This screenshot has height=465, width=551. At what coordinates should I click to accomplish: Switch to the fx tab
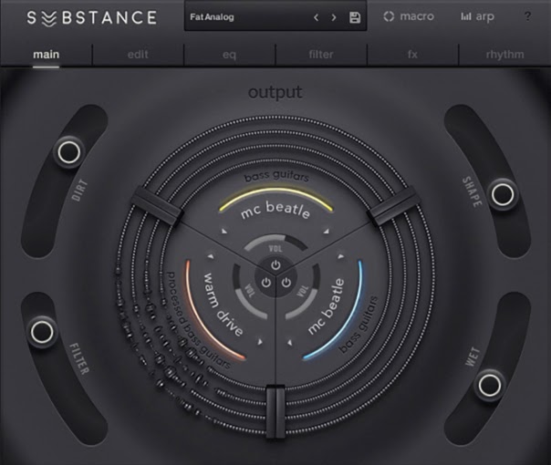(412, 55)
